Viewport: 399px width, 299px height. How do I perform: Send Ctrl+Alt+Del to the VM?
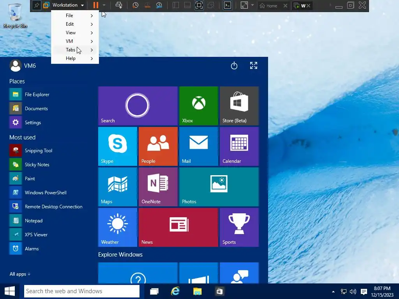click(119, 5)
